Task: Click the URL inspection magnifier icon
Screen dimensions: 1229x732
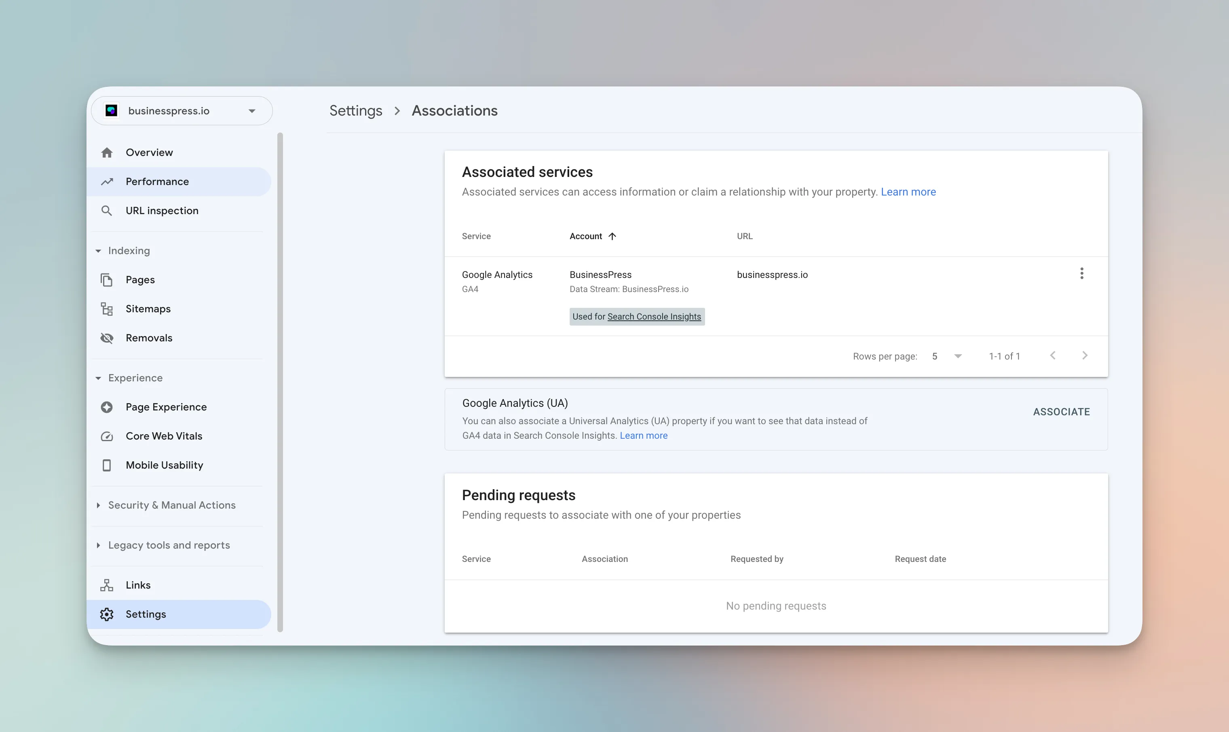Action: tap(107, 210)
